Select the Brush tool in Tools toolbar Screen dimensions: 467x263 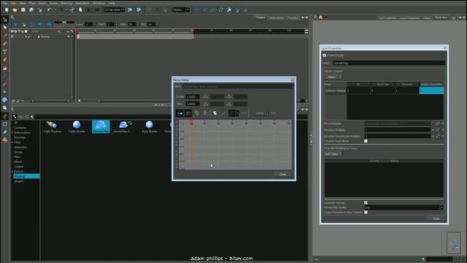click(x=5, y=36)
